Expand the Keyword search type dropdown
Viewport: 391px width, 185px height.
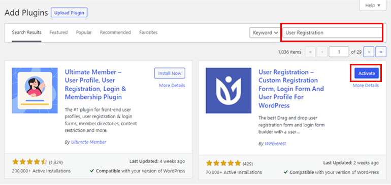[265, 32]
